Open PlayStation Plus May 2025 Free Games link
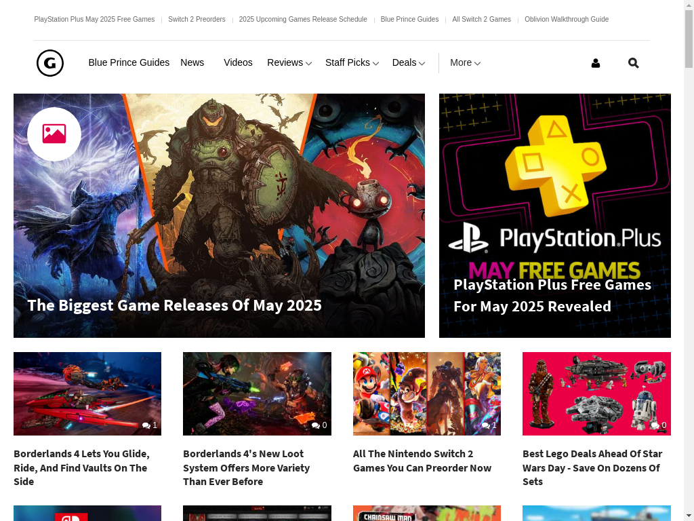This screenshot has height=521, width=694. click(x=94, y=20)
